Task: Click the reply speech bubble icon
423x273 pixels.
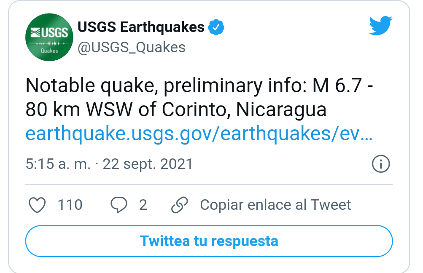Action: (x=119, y=205)
